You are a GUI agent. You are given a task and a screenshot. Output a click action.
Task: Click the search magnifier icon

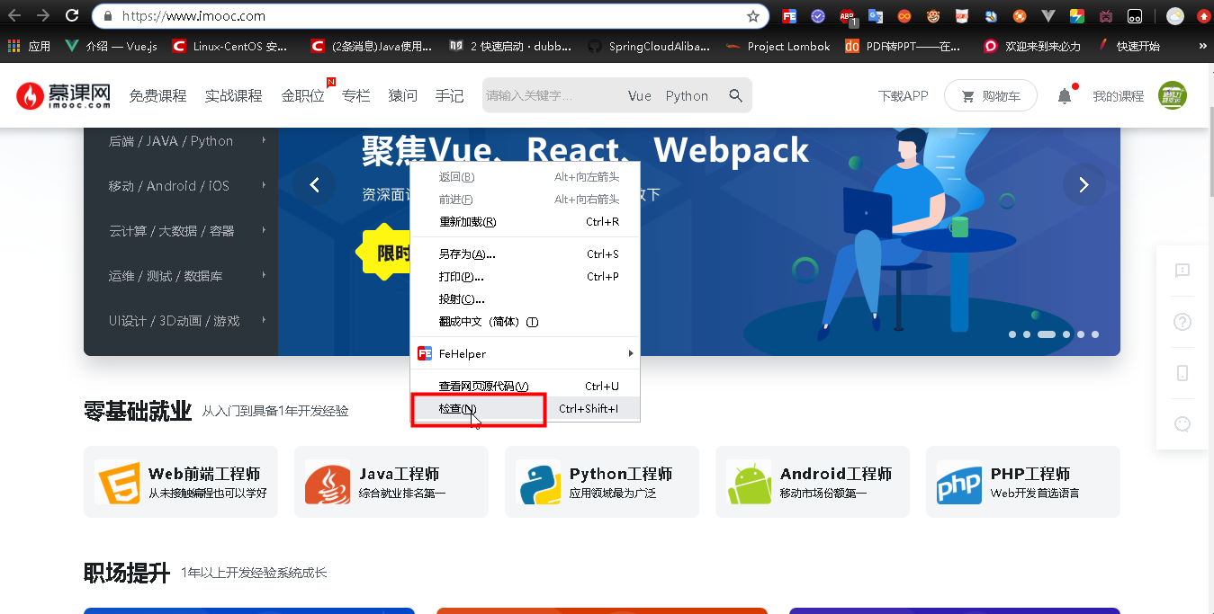(x=735, y=94)
